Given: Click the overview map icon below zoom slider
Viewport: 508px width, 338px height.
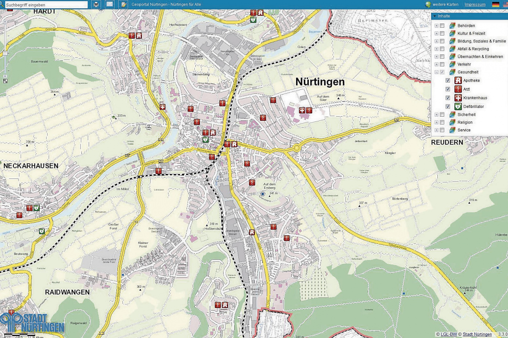Looking at the screenshot, I should tap(5, 81).
